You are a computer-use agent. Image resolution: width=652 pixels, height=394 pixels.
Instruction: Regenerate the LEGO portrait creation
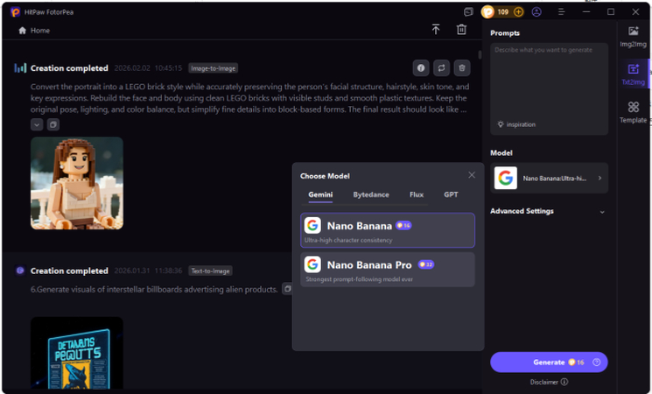441,67
